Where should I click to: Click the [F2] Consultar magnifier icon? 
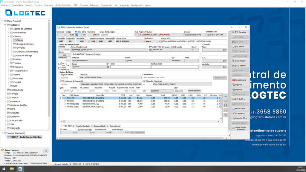pyautogui.click(x=233, y=32)
